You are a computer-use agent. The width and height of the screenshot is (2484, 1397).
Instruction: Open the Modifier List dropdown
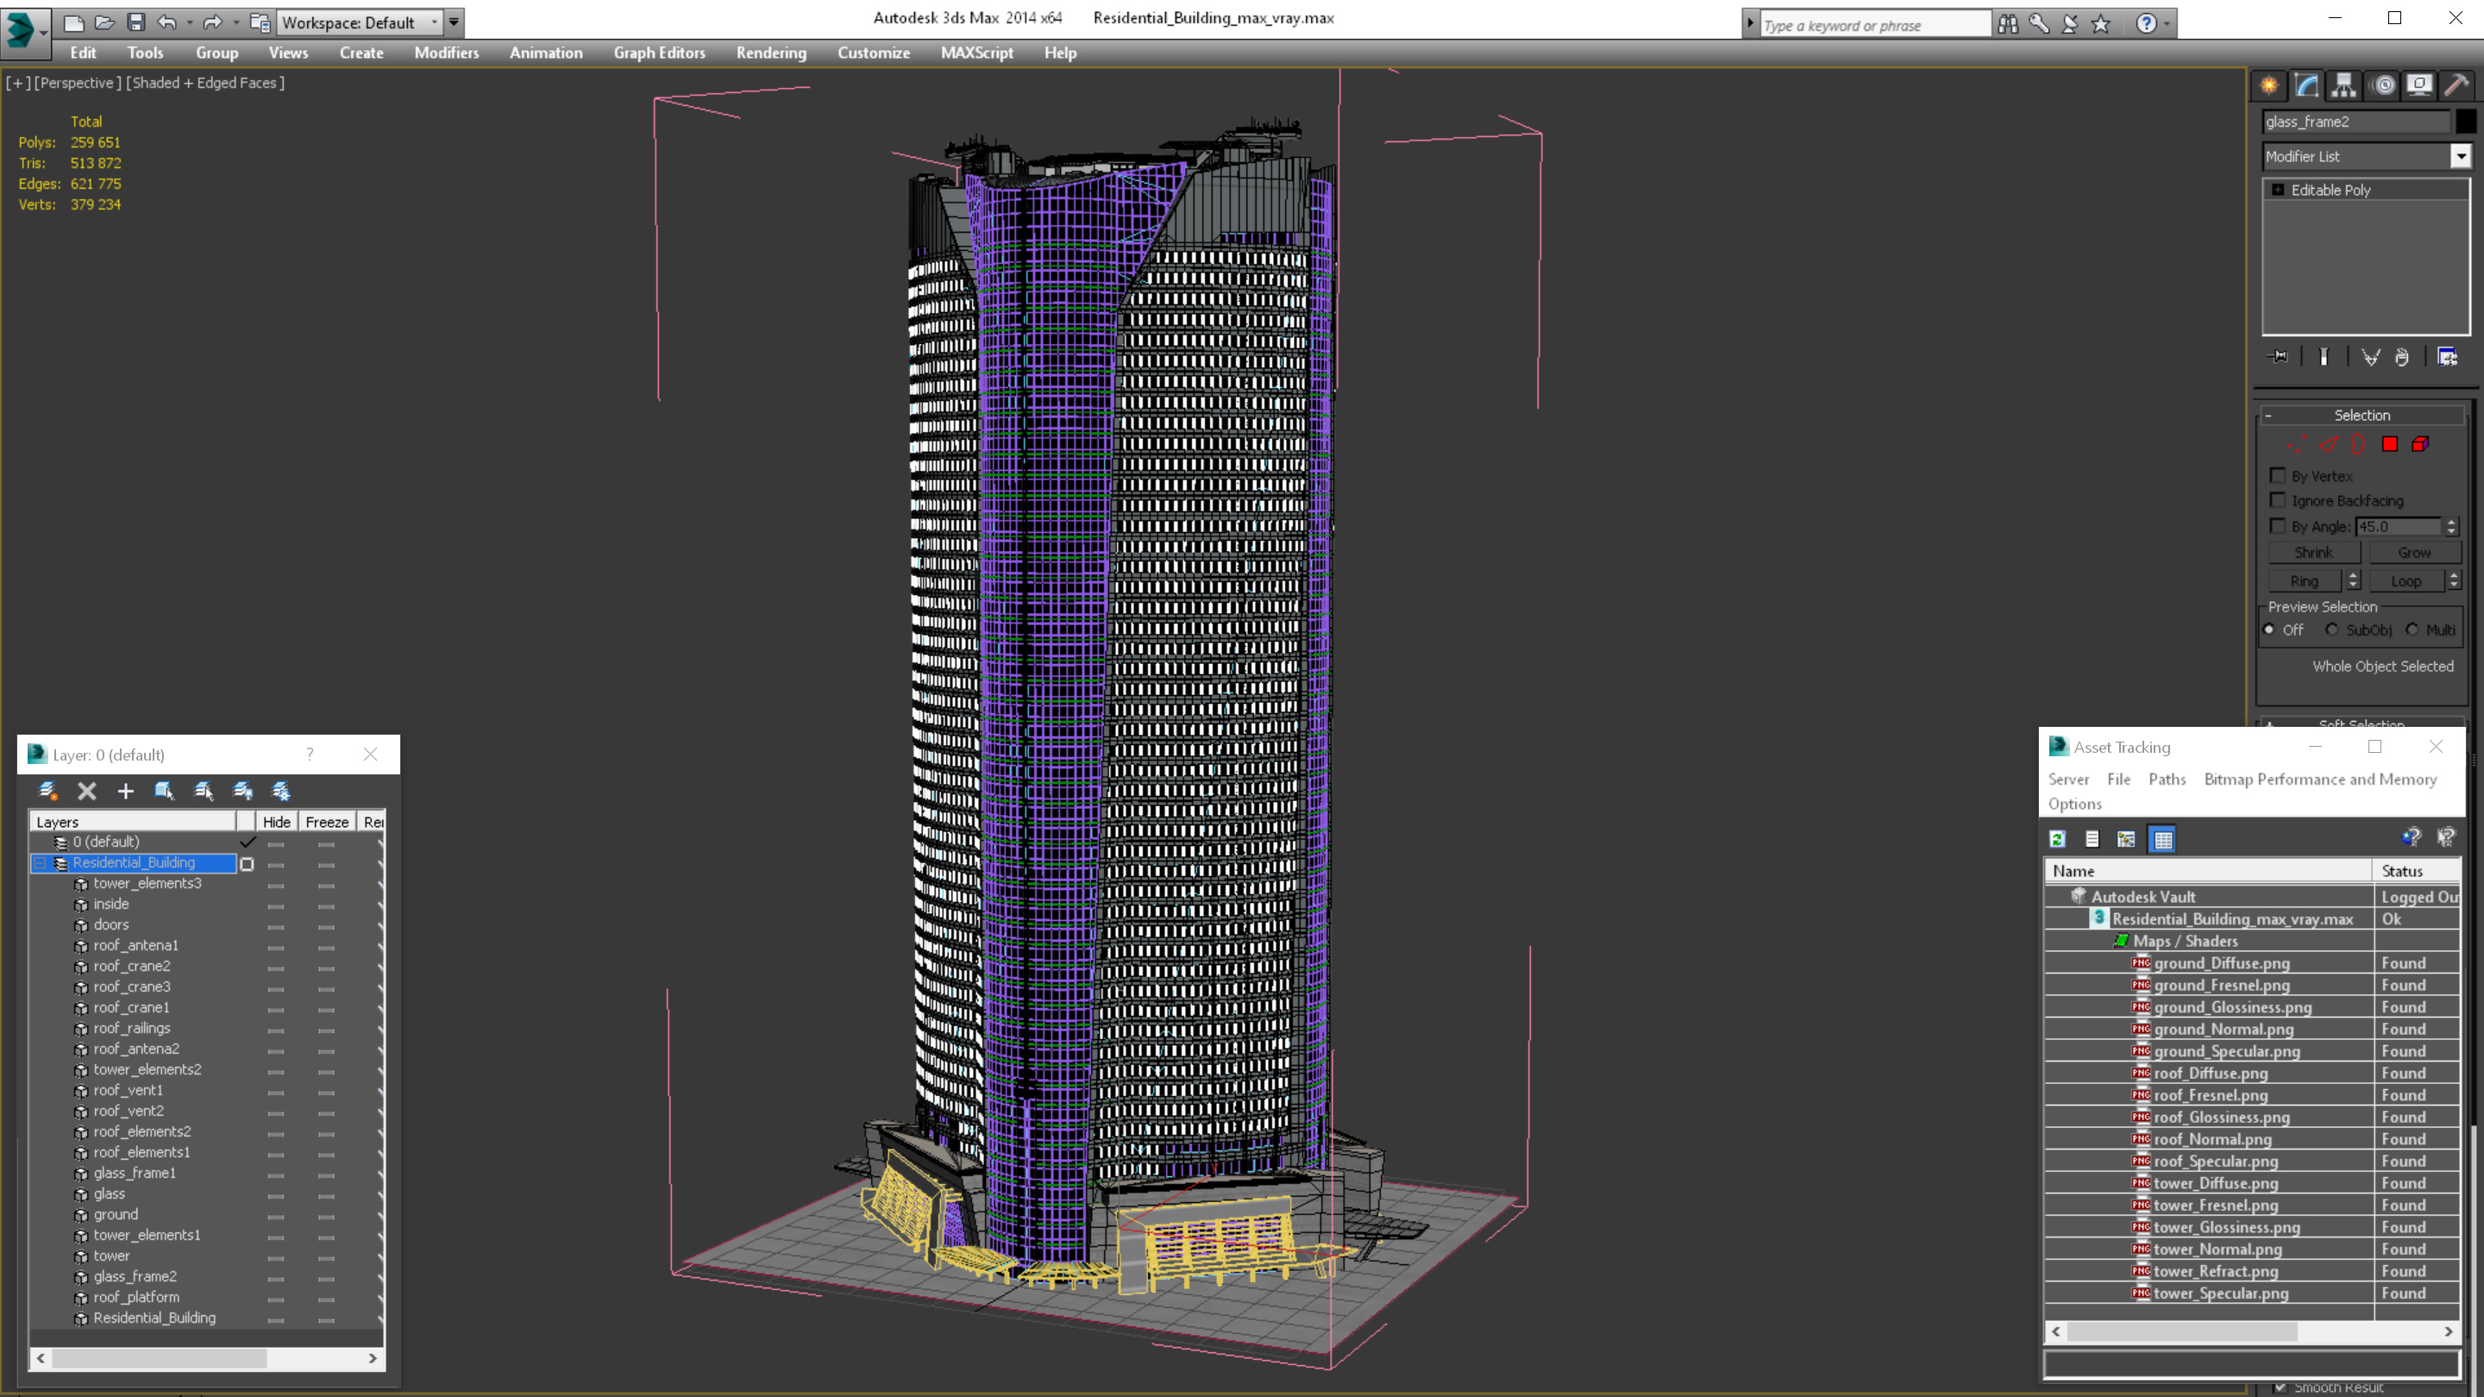click(2460, 156)
